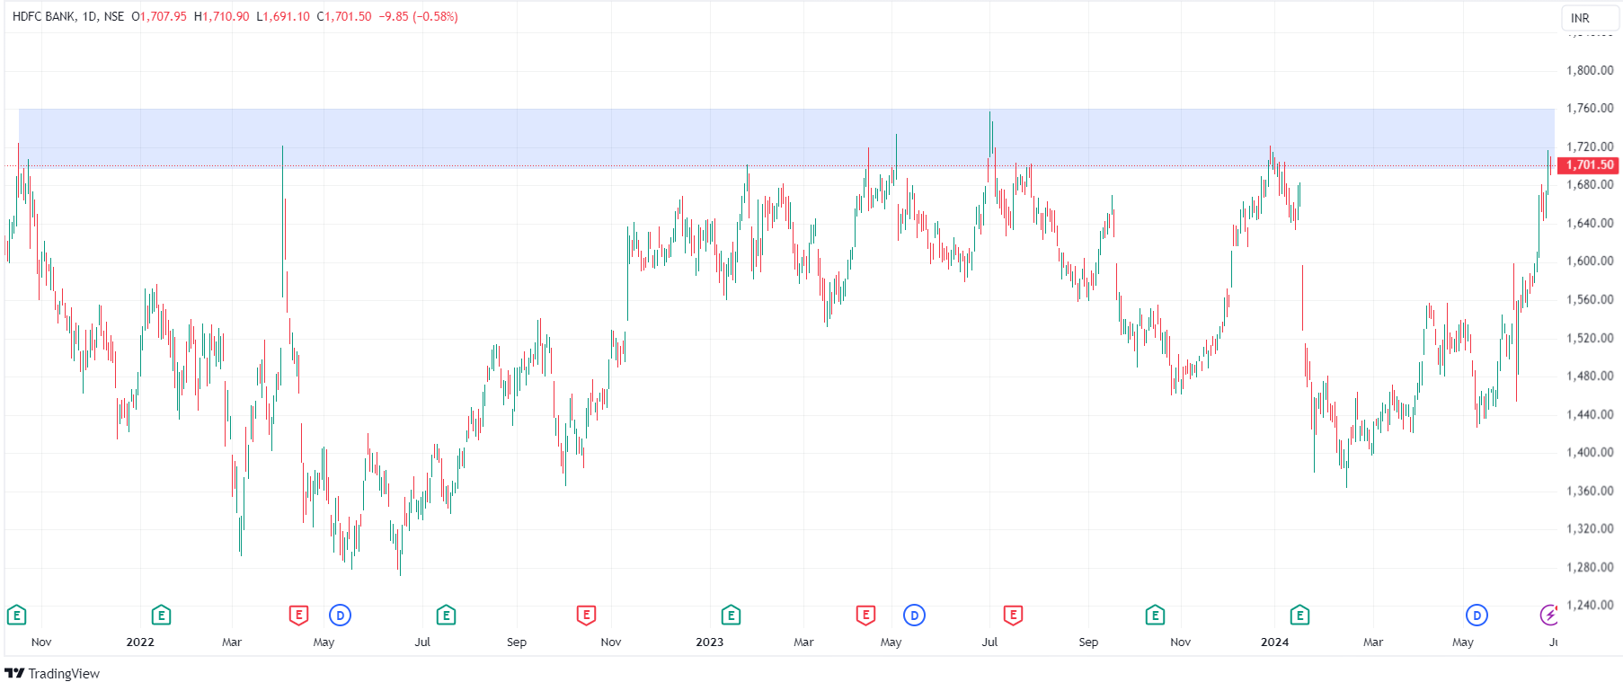The height and width of the screenshot is (691, 1623).
Task: Open the green earnings marker after Jul 2022
Action: pyautogui.click(x=446, y=616)
